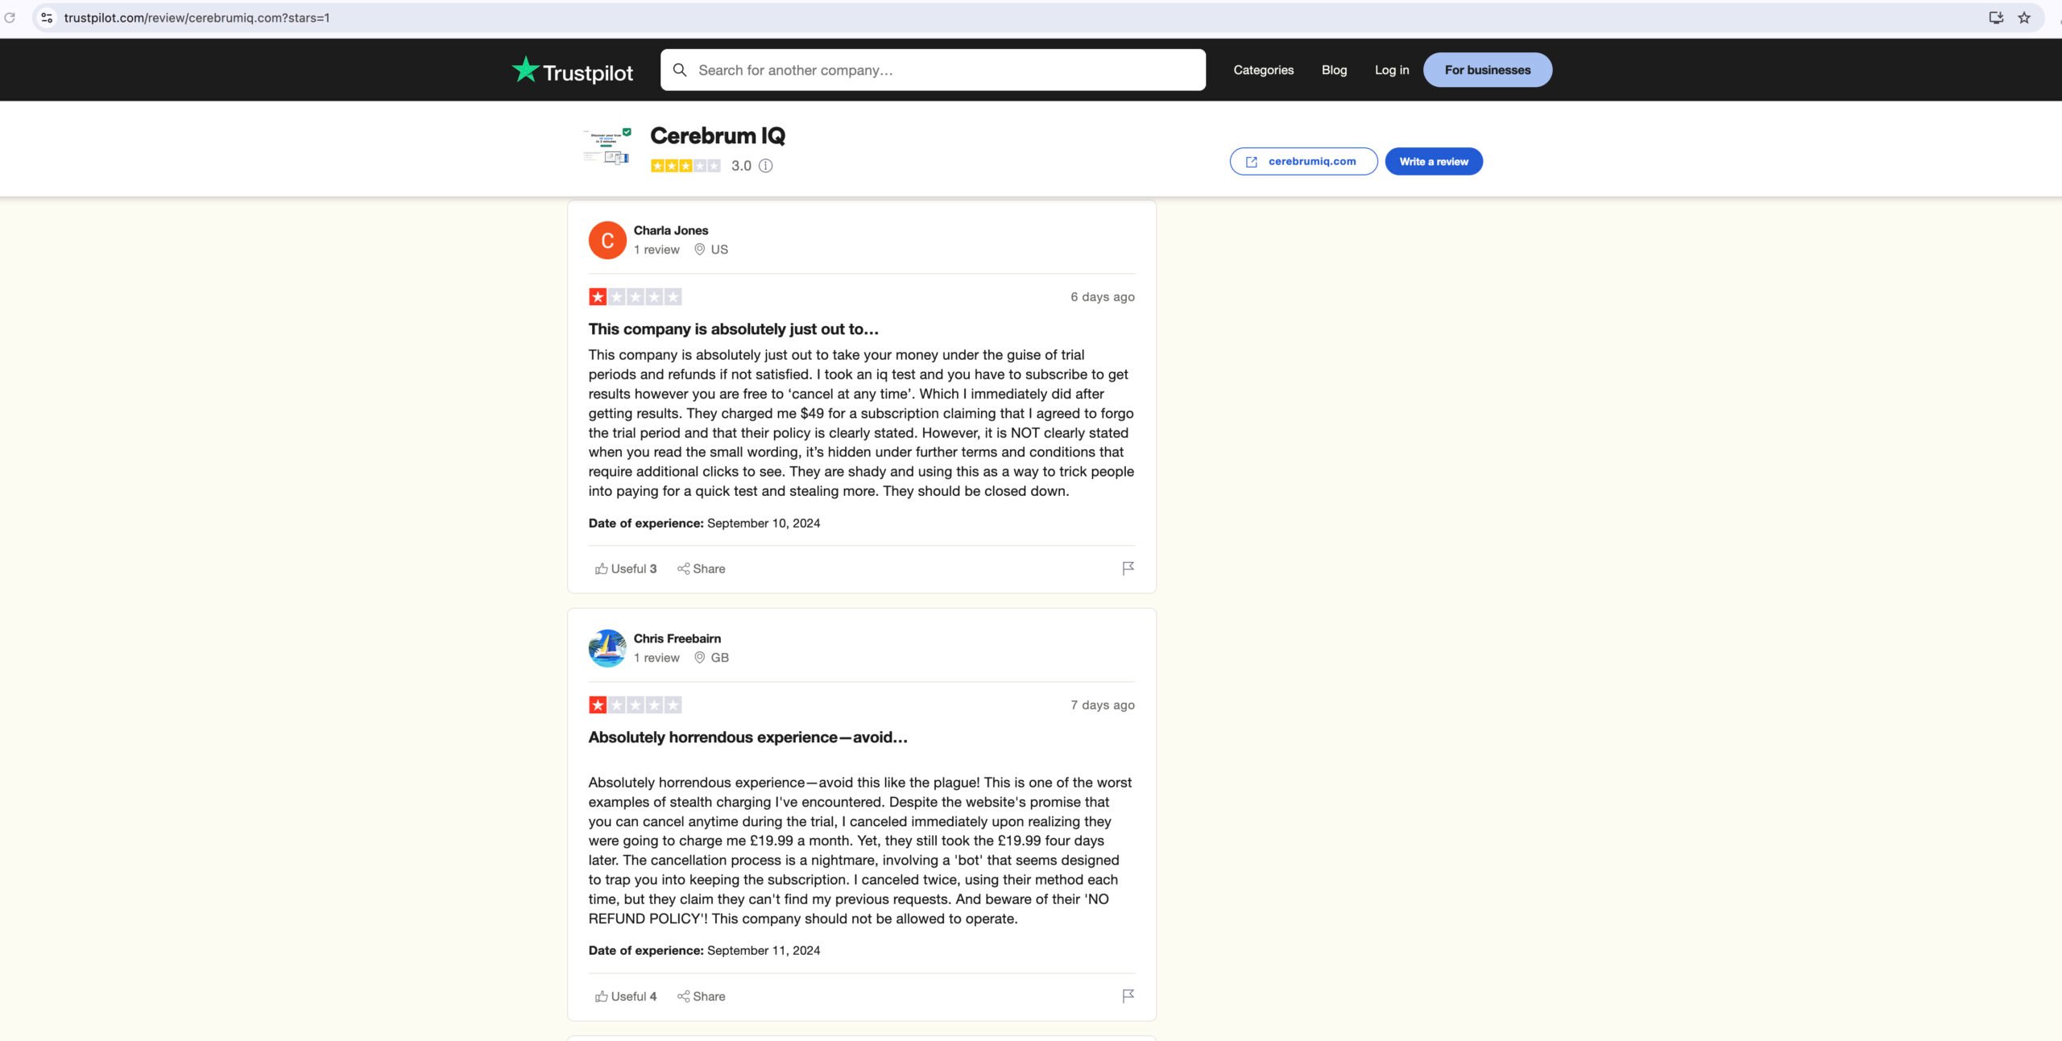Expand the share option on Charla Jones review
2062x1041 pixels.
(700, 568)
